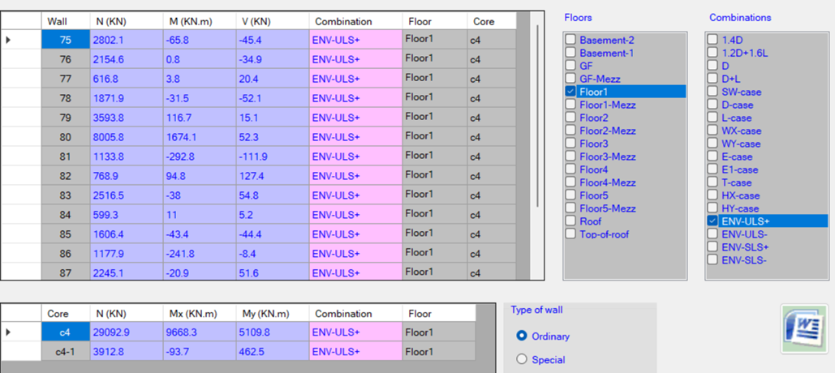Viewport: 835px width, 373px height.
Task: Select wall 87 cell
Action: (66, 272)
